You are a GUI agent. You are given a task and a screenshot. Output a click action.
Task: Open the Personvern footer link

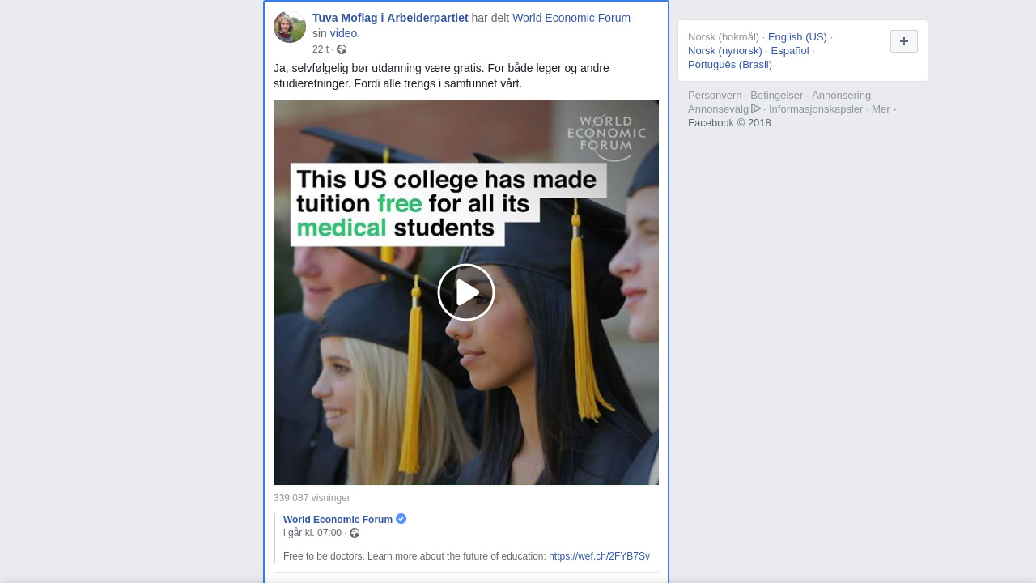[x=715, y=95]
